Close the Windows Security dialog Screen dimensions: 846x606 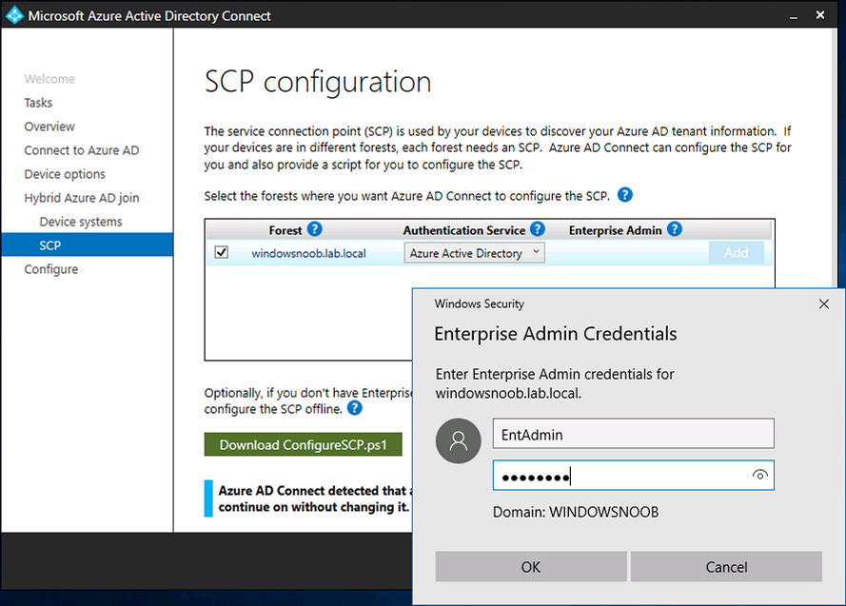824,304
